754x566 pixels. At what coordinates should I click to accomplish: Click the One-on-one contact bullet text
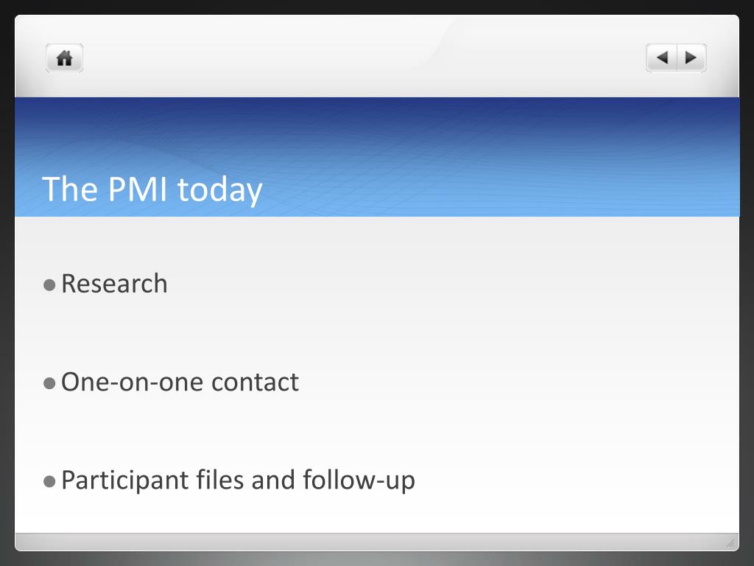tap(180, 382)
